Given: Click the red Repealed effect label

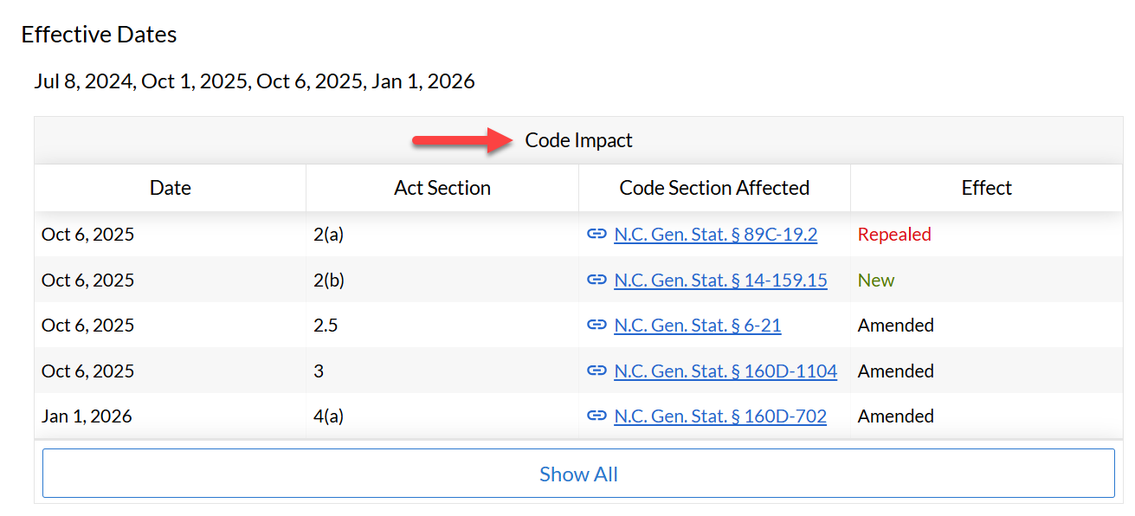Looking at the screenshot, I should (x=894, y=235).
